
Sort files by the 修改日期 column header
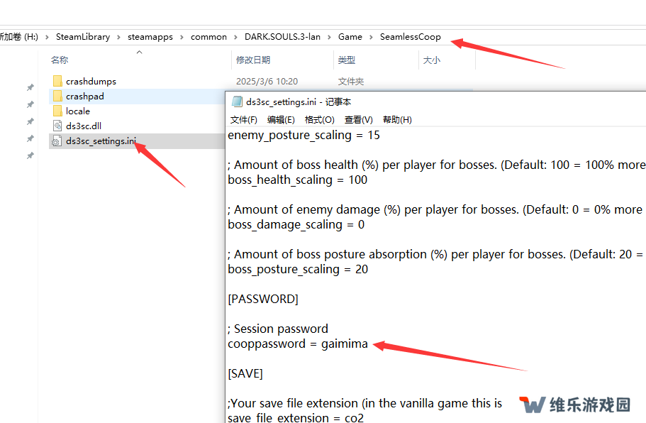(x=253, y=60)
